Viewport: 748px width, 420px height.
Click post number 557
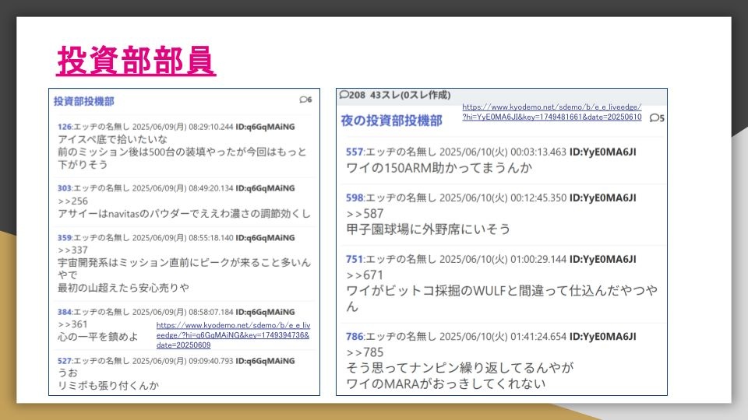click(355, 151)
